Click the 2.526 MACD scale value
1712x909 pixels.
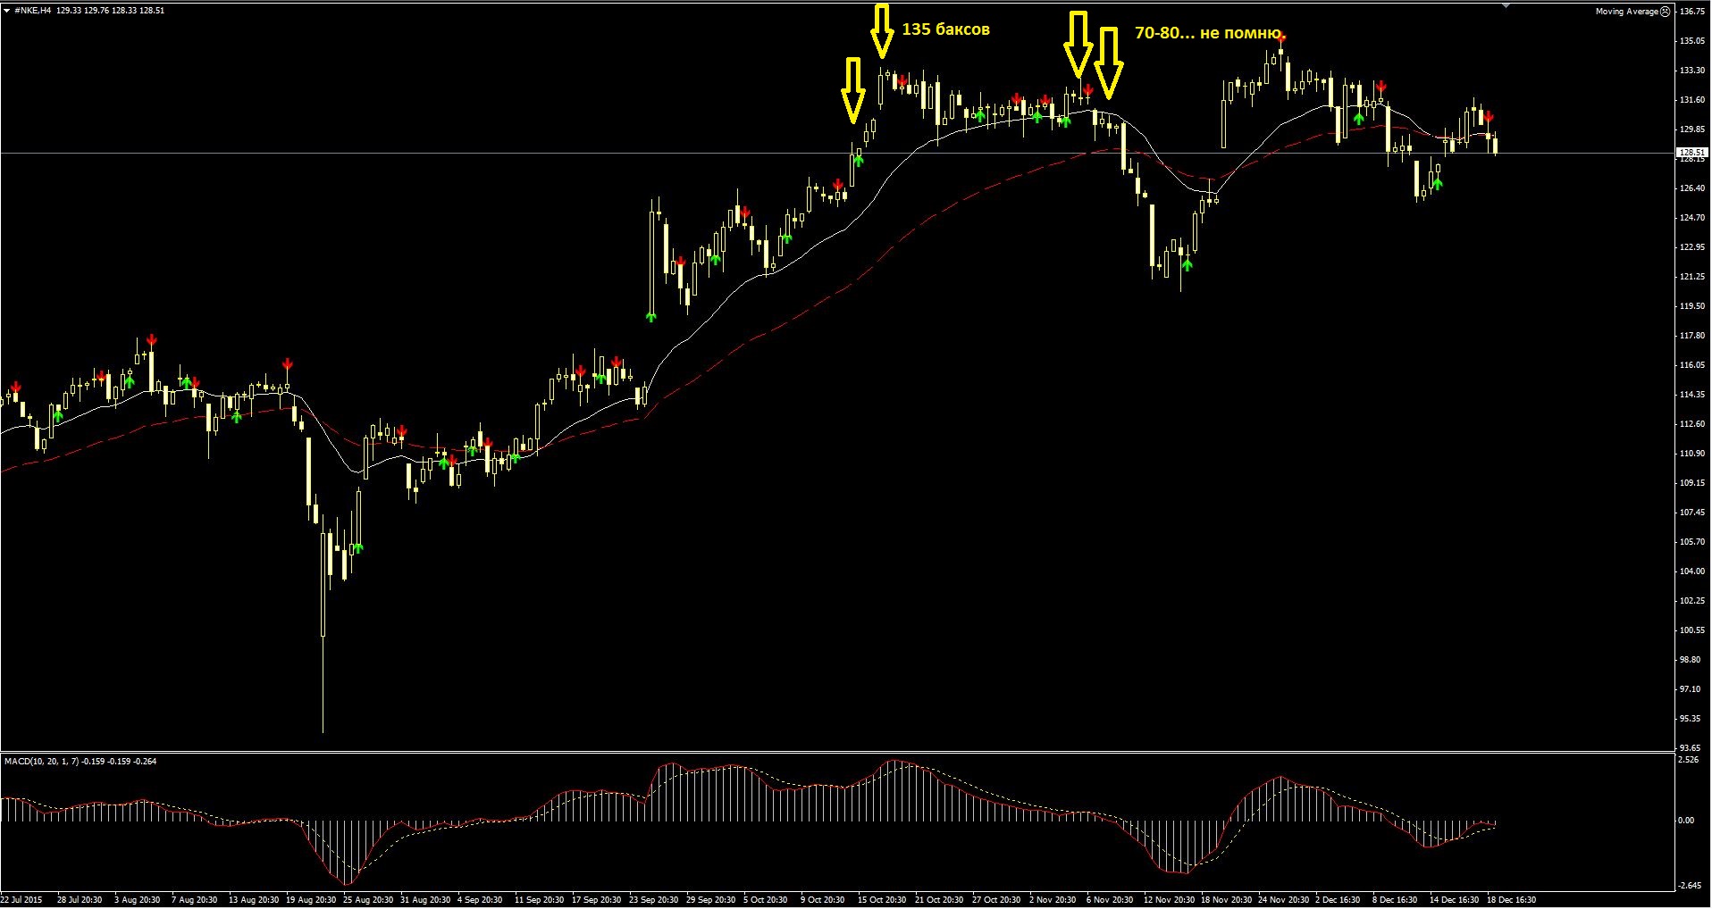point(1689,761)
